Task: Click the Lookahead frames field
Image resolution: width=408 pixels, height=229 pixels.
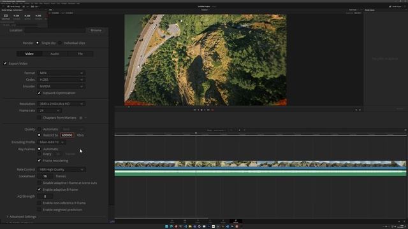Action: (x=45, y=176)
